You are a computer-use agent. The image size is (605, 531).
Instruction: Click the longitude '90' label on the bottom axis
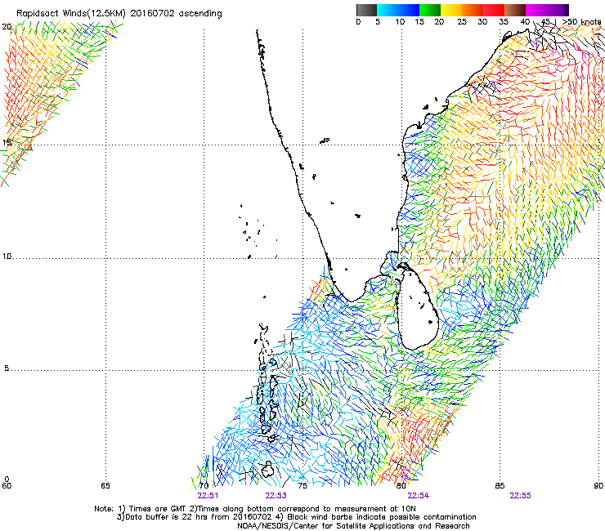tap(598, 485)
